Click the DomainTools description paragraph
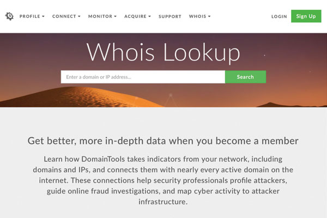 coord(163,180)
